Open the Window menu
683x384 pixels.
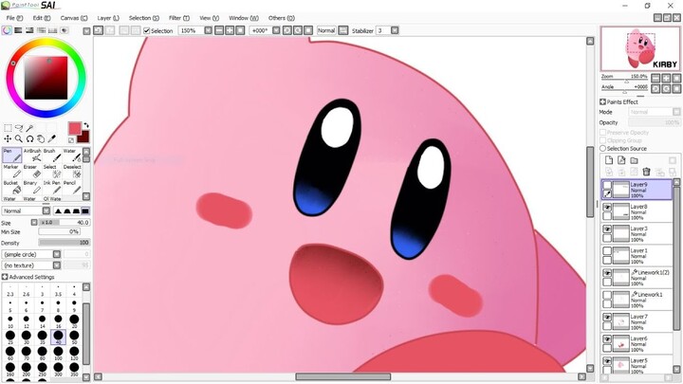pyautogui.click(x=244, y=18)
